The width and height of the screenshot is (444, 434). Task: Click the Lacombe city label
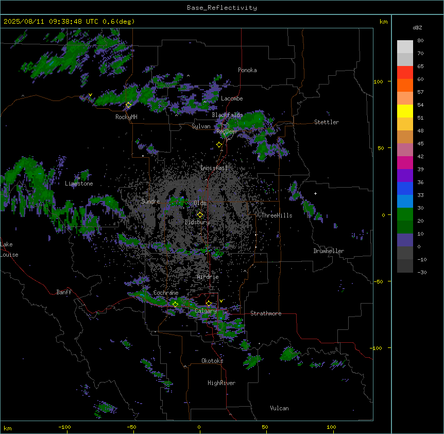[232, 98]
